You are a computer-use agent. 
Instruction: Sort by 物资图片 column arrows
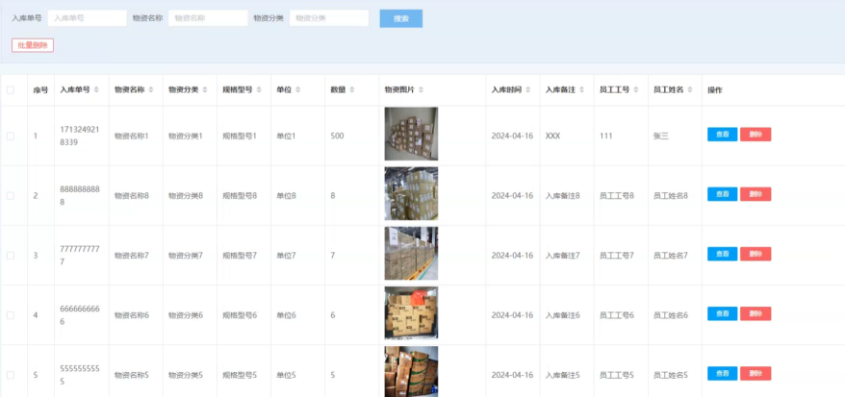pyautogui.click(x=421, y=90)
